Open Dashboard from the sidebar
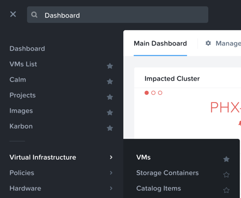Image resolution: width=241 pixels, height=198 pixels. (x=27, y=49)
